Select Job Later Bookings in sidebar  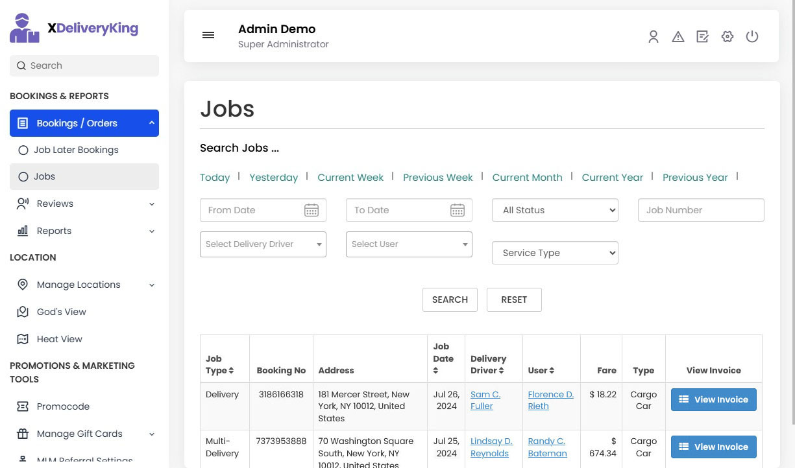[x=76, y=150]
